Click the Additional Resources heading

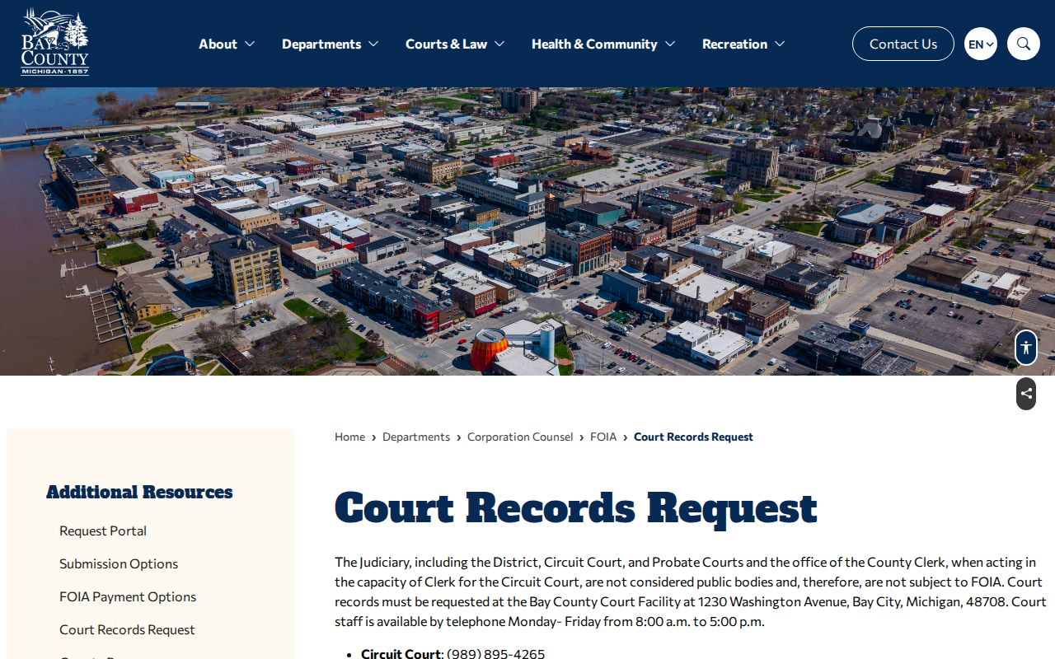[x=139, y=492]
